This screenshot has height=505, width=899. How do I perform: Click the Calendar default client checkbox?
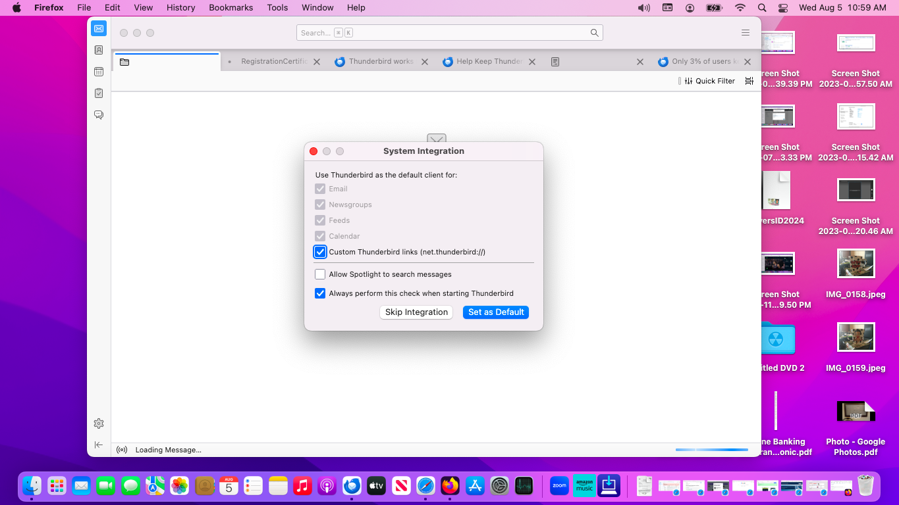click(320, 236)
